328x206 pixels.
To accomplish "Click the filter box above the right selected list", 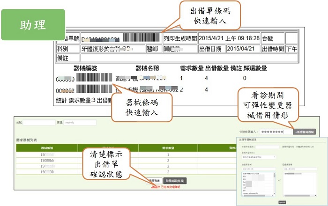I will (x=300, y=169).
